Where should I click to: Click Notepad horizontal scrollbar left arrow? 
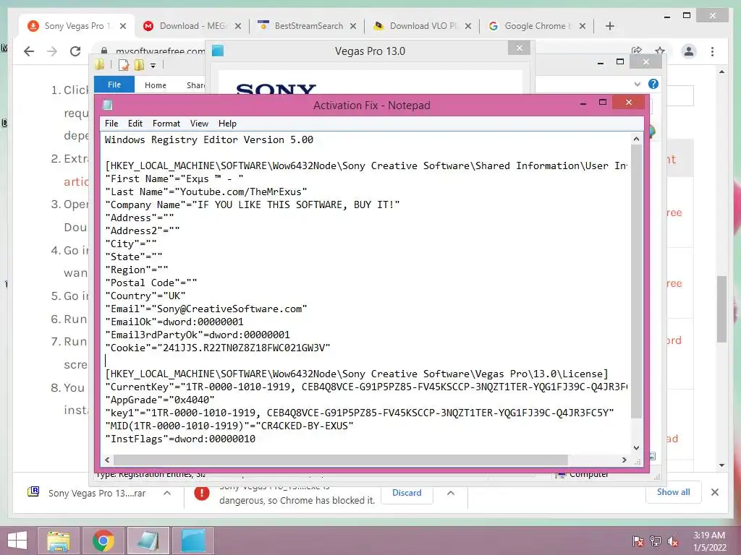107,460
